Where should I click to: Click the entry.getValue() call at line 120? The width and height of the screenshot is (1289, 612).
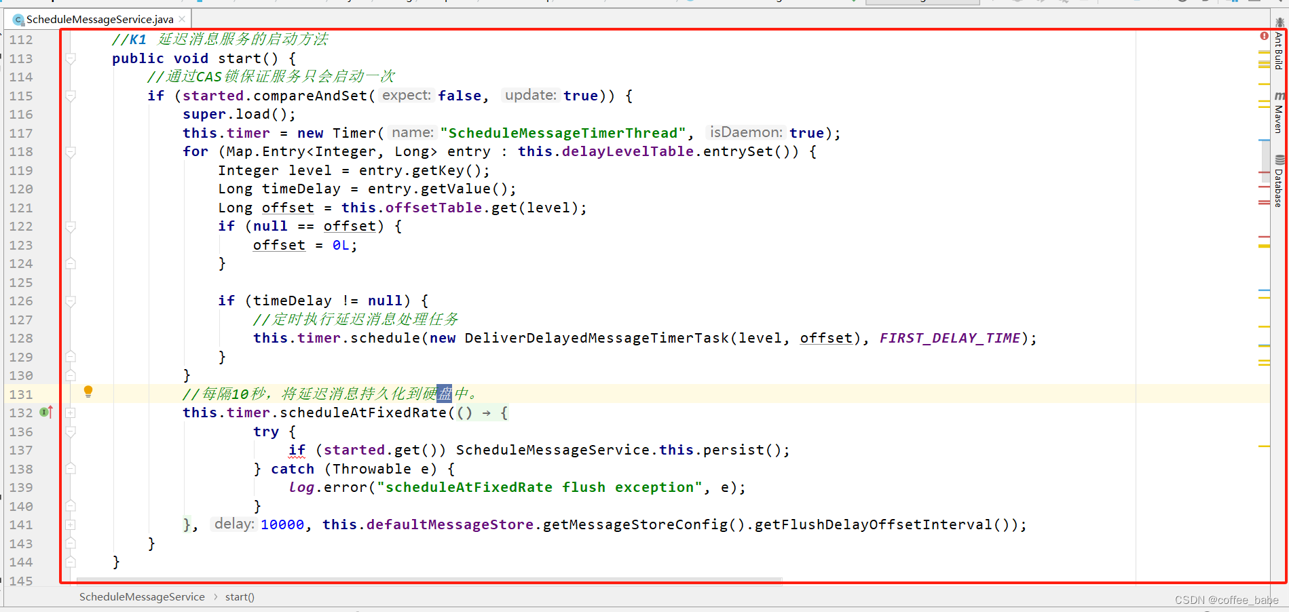coord(438,189)
